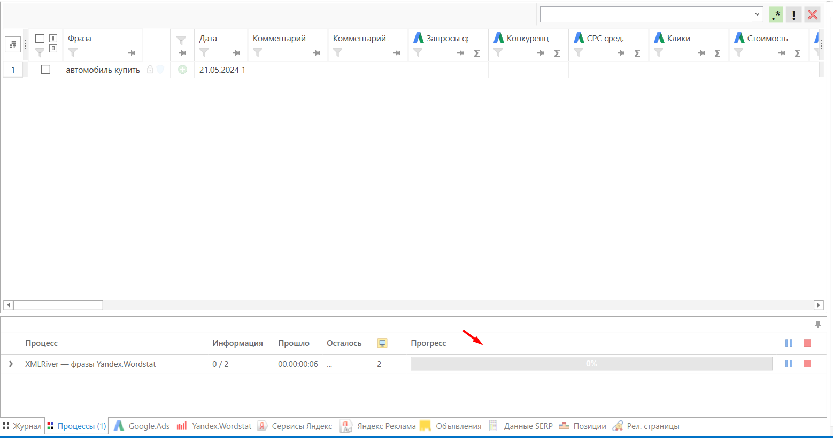833x438 pixels.
Task: Click the lower small selection box in header
Action: click(53, 49)
